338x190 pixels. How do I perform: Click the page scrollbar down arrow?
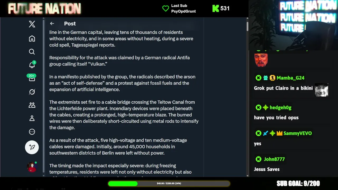click(247, 175)
